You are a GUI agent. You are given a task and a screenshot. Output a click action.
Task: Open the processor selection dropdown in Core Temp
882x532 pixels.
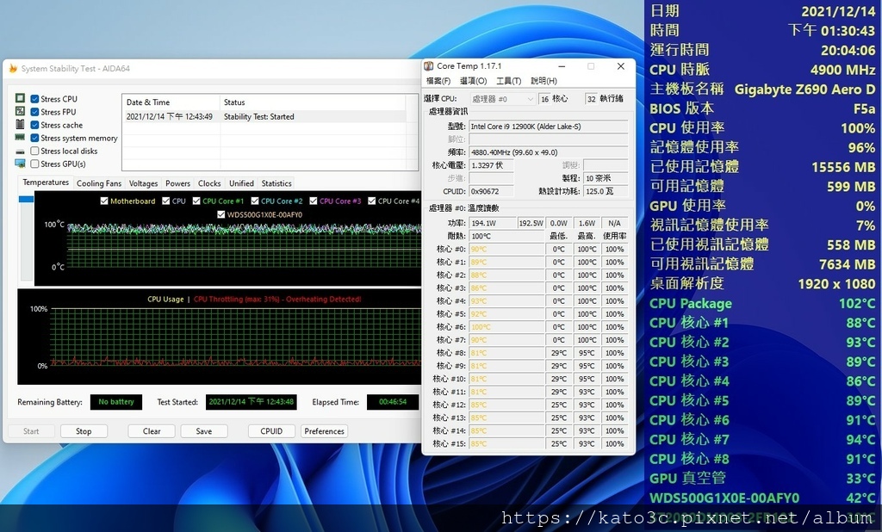(x=502, y=99)
